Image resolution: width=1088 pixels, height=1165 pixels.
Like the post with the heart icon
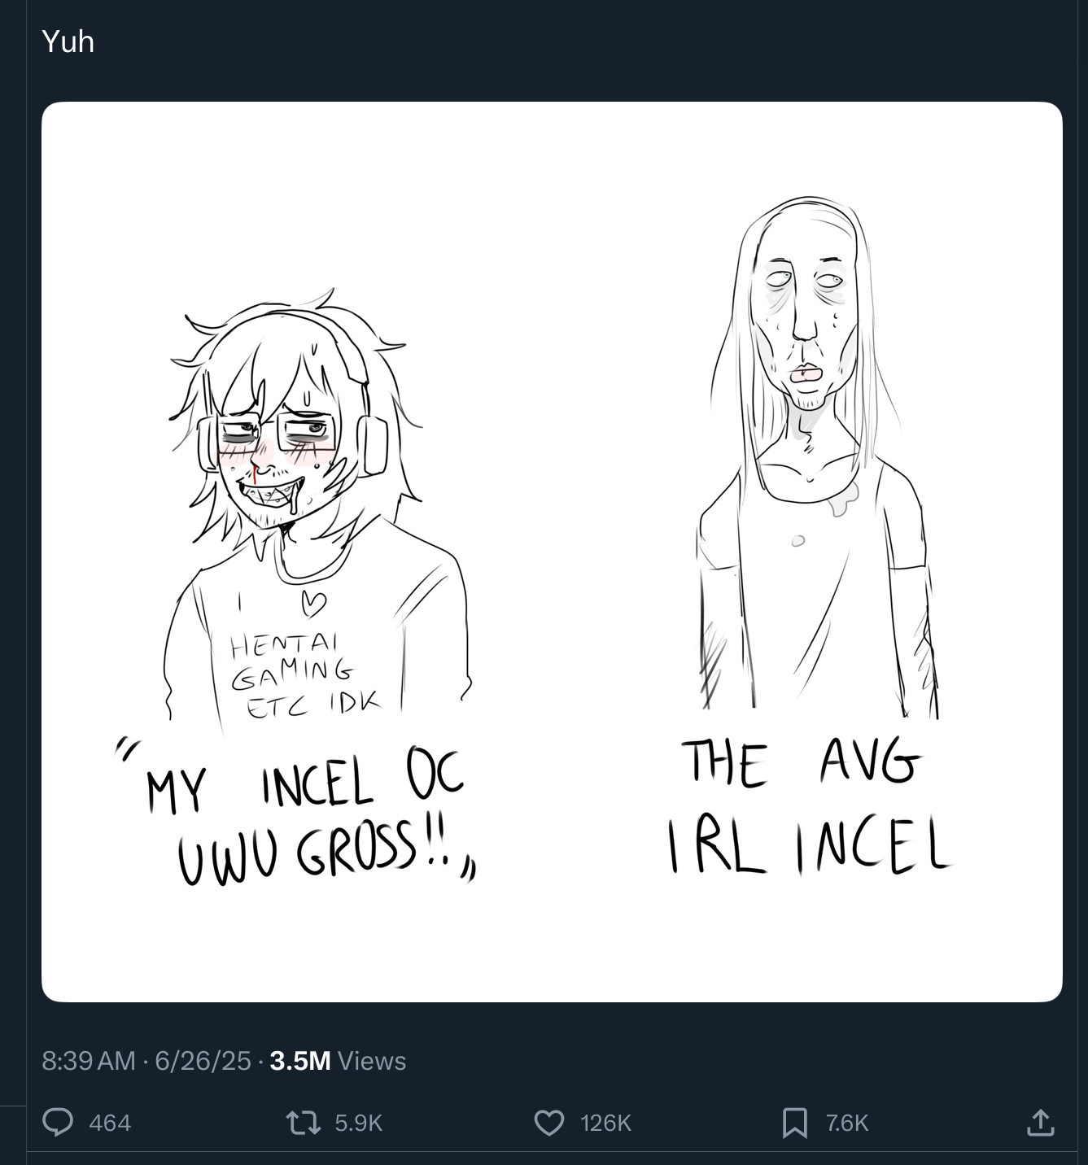click(x=549, y=1123)
